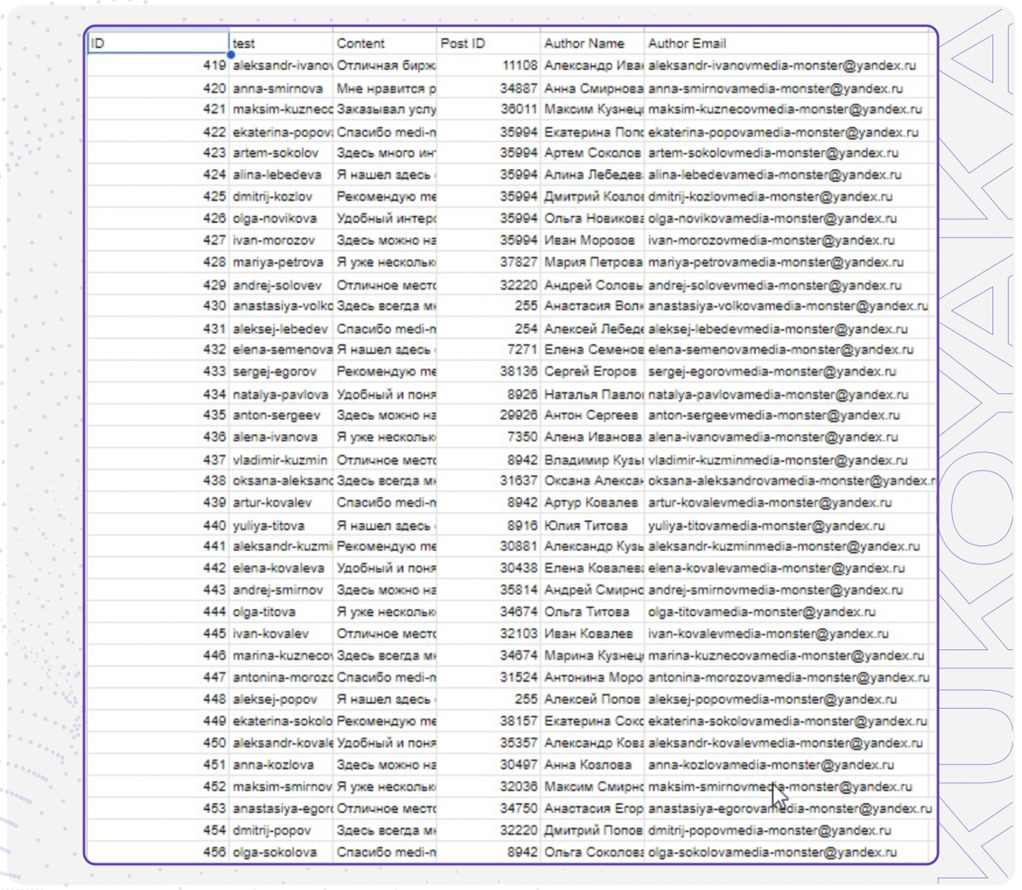Click Post ID cell 11108

tap(489, 66)
